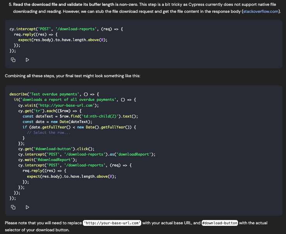Click the 'http://your-base-url.com' inline code in the note
Viewport: 286px width, 234px height.
click(x=112, y=223)
